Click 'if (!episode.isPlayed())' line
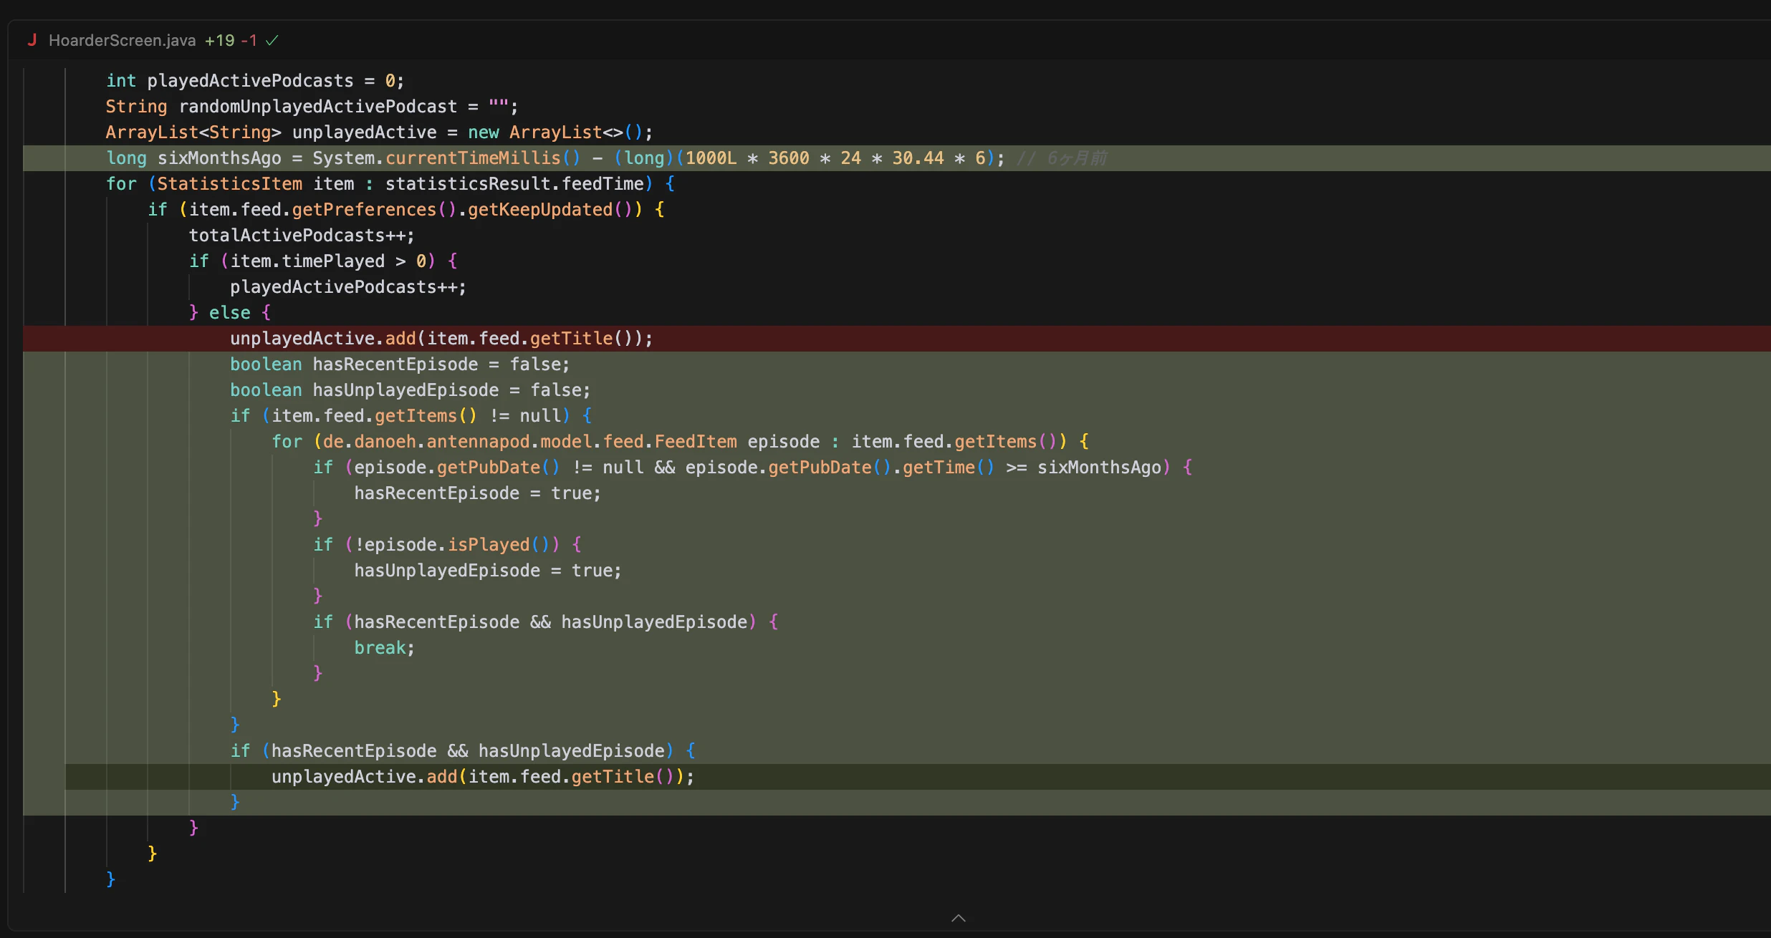 [448, 544]
